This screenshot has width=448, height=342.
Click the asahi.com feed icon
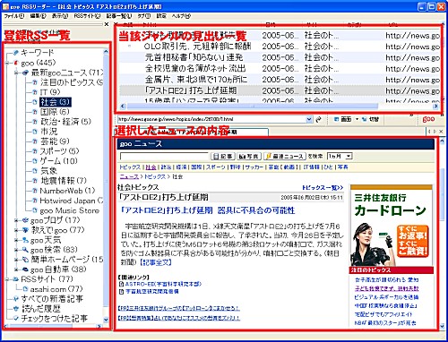click(x=26, y=289)
